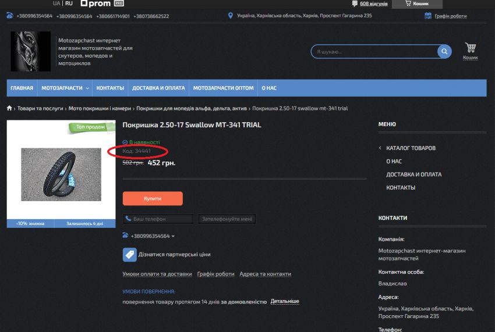Viewport: 495px width, 332px height.
Task: Open КАТАЛОГ ТОВАРОВ in sidebar menu
Action: click(411, 148)
